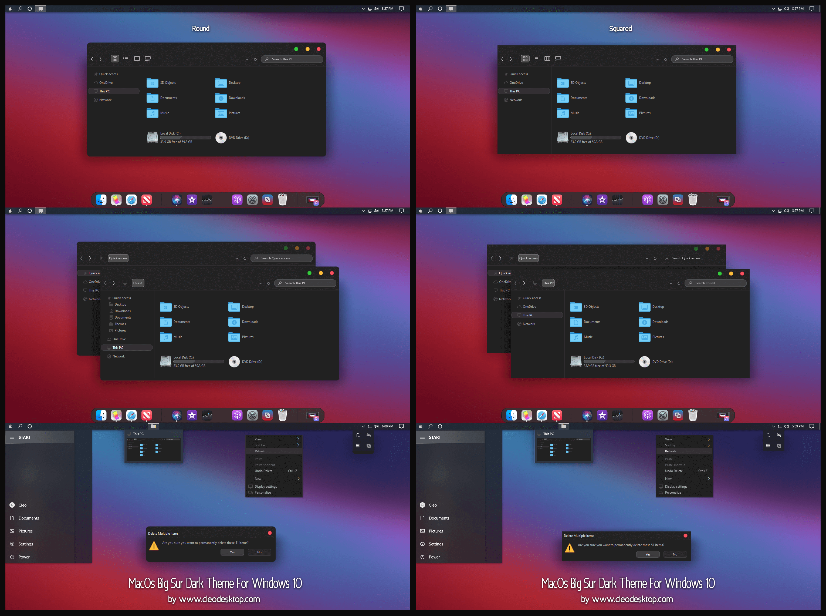The image size is (826, 616).
Task: Select column view in the Squared window toolbar
Action: point(547,59)
